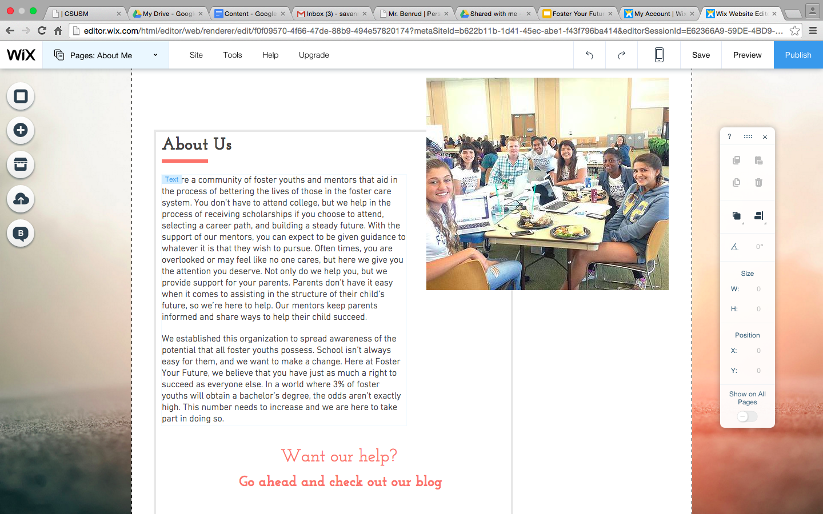823x514 pixels.
Task: Open the Blog manager icon
Action: (x=21, y=233)
